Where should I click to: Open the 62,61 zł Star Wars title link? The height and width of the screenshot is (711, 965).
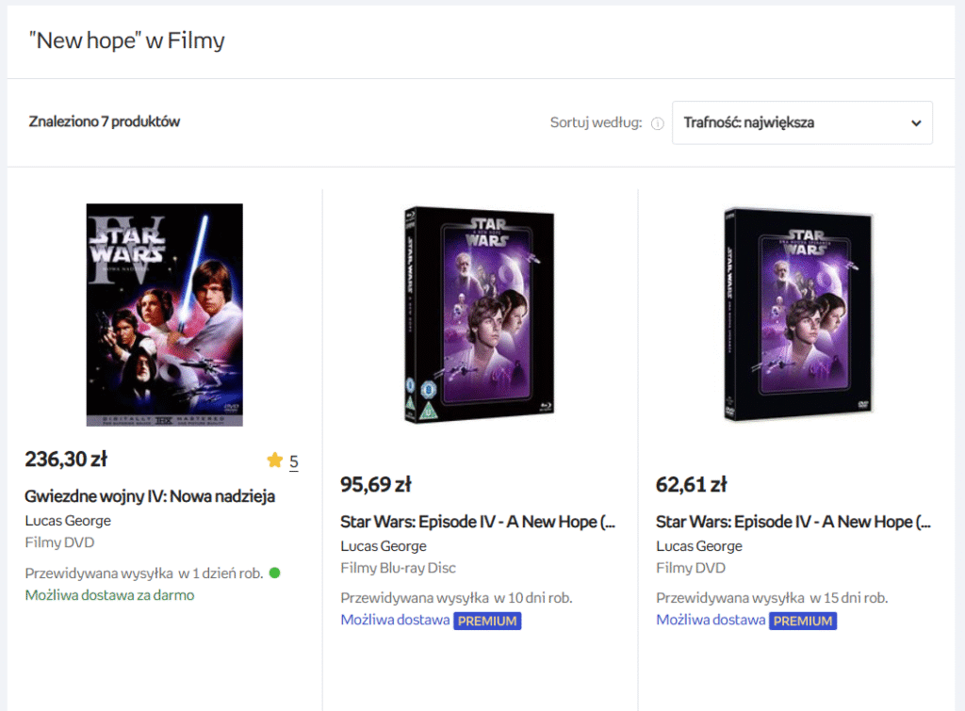(x=793, y=522)
